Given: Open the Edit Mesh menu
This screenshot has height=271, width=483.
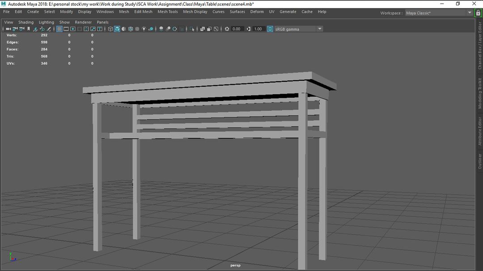Looking at the screenshot, I should tap(143, 12).
